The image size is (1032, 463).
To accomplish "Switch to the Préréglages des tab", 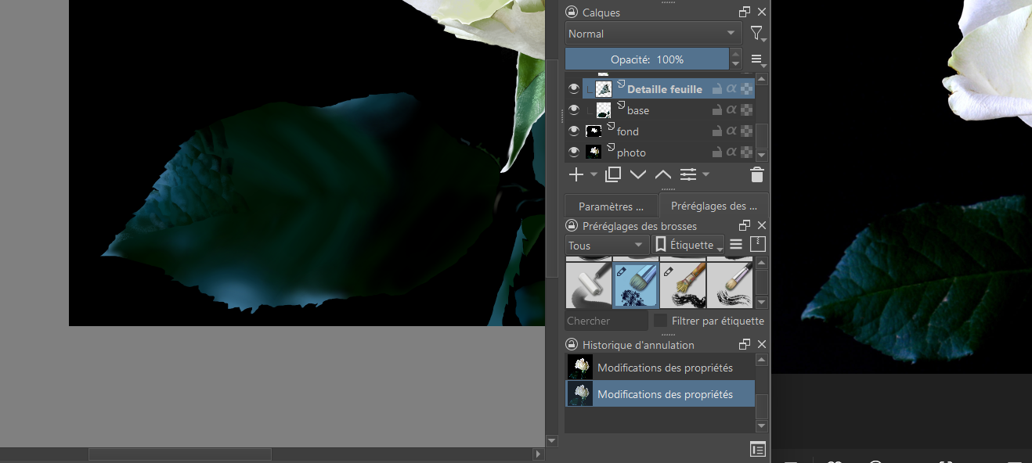I will pos(713,206).
